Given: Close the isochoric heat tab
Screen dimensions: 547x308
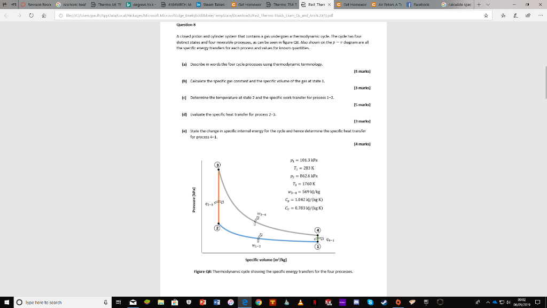Looking at the screenshot, I should [85, 4].
